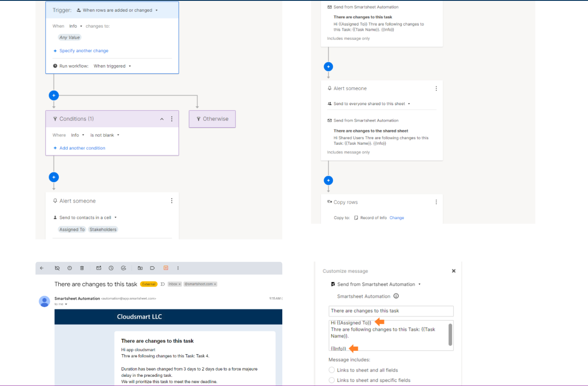Click the plus node below the Trigger block
The image size is (588, 386).
[x=54, y=96]
